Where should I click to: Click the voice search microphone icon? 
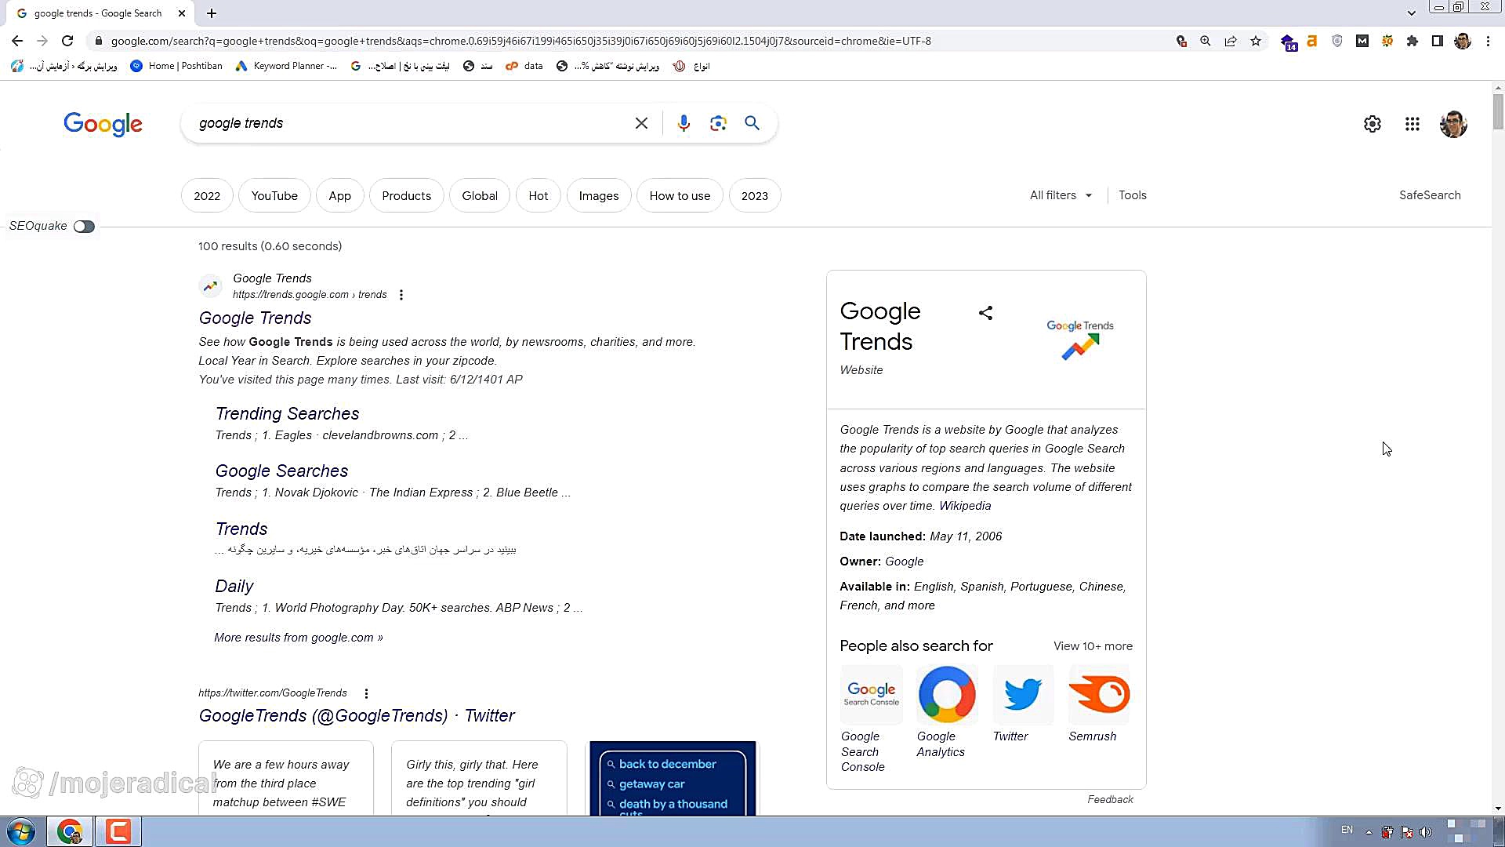[x=684, y=123]
